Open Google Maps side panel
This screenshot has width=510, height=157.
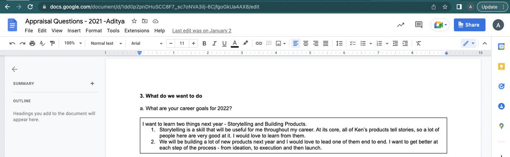501,126
